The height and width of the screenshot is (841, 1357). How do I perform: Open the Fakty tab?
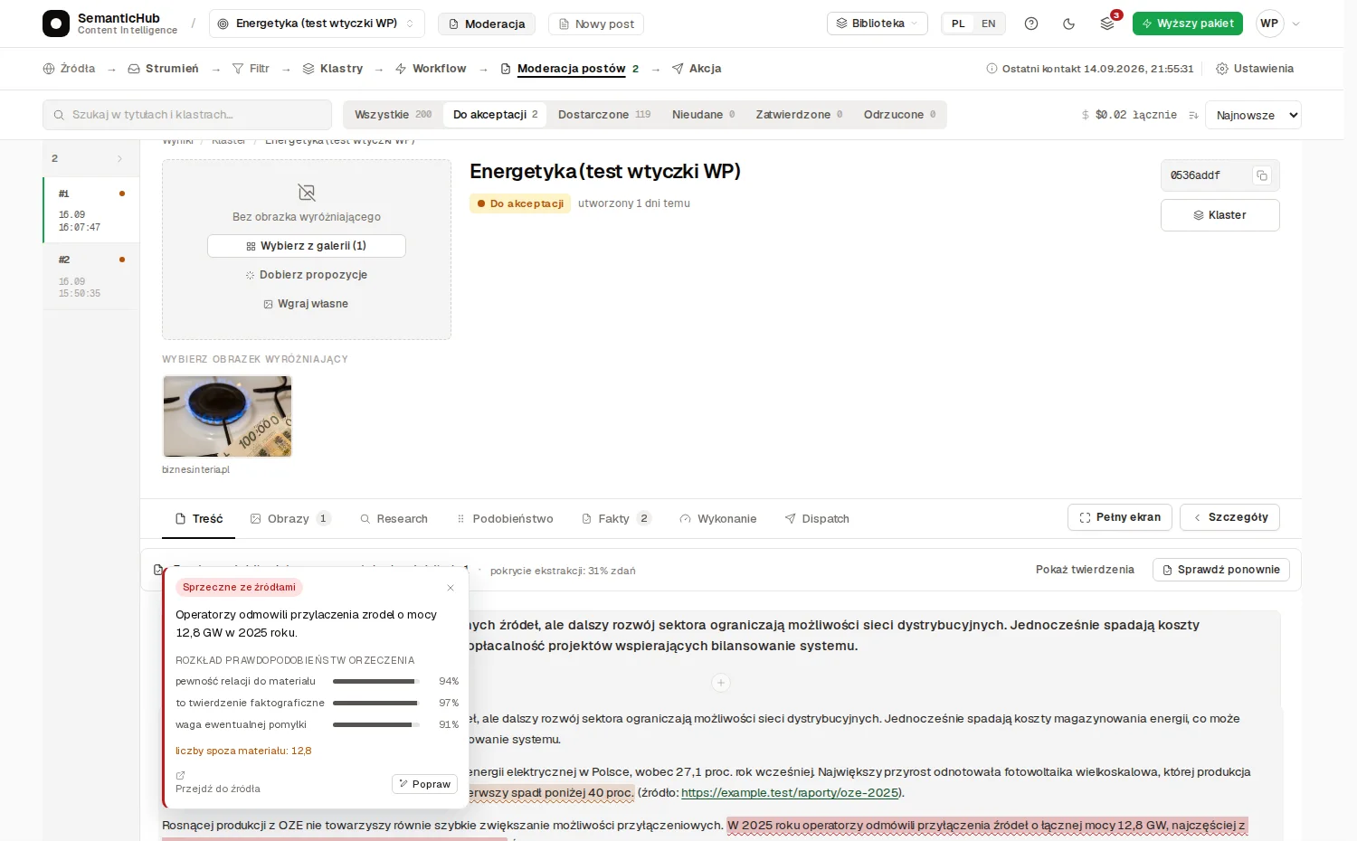[616, 519]
